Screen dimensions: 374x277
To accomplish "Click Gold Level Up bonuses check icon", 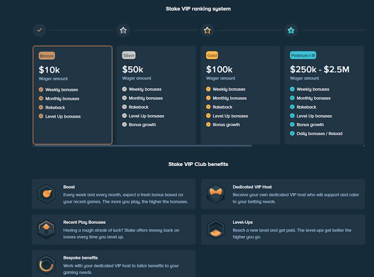I will 208,115.
